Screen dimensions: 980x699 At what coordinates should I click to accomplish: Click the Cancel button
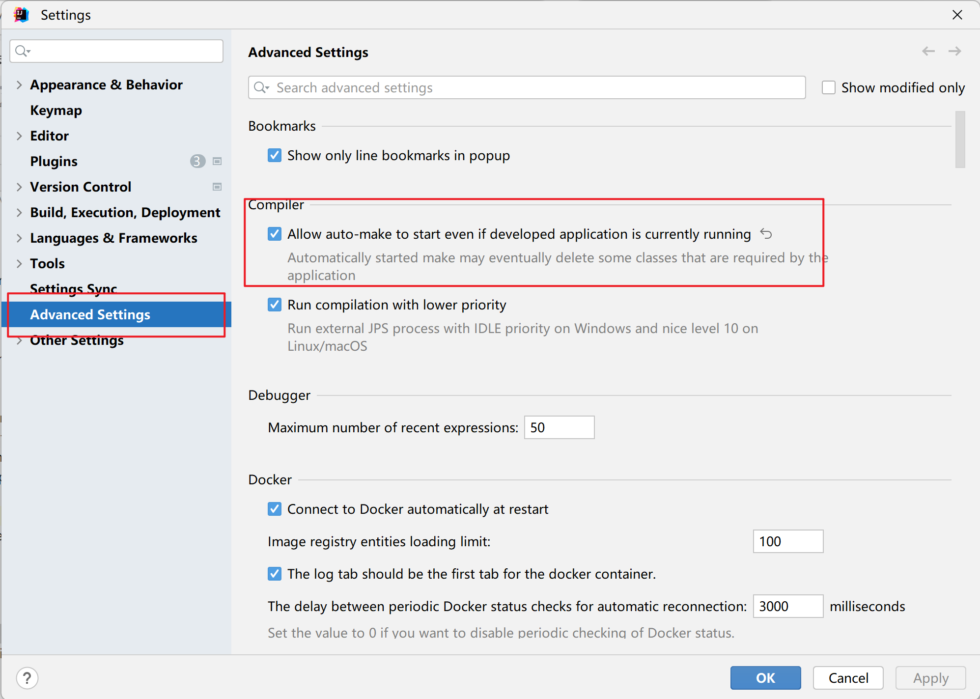click(848, 678)
